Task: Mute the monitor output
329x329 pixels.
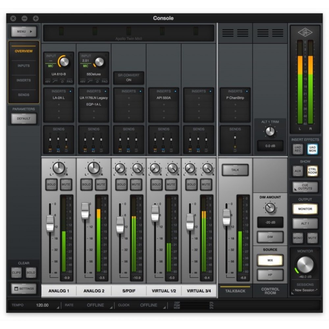Action: 312,238
